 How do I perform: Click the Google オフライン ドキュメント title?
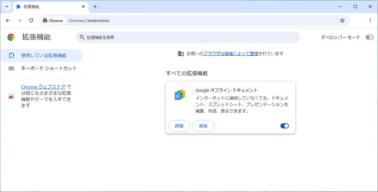pos(227,90)
